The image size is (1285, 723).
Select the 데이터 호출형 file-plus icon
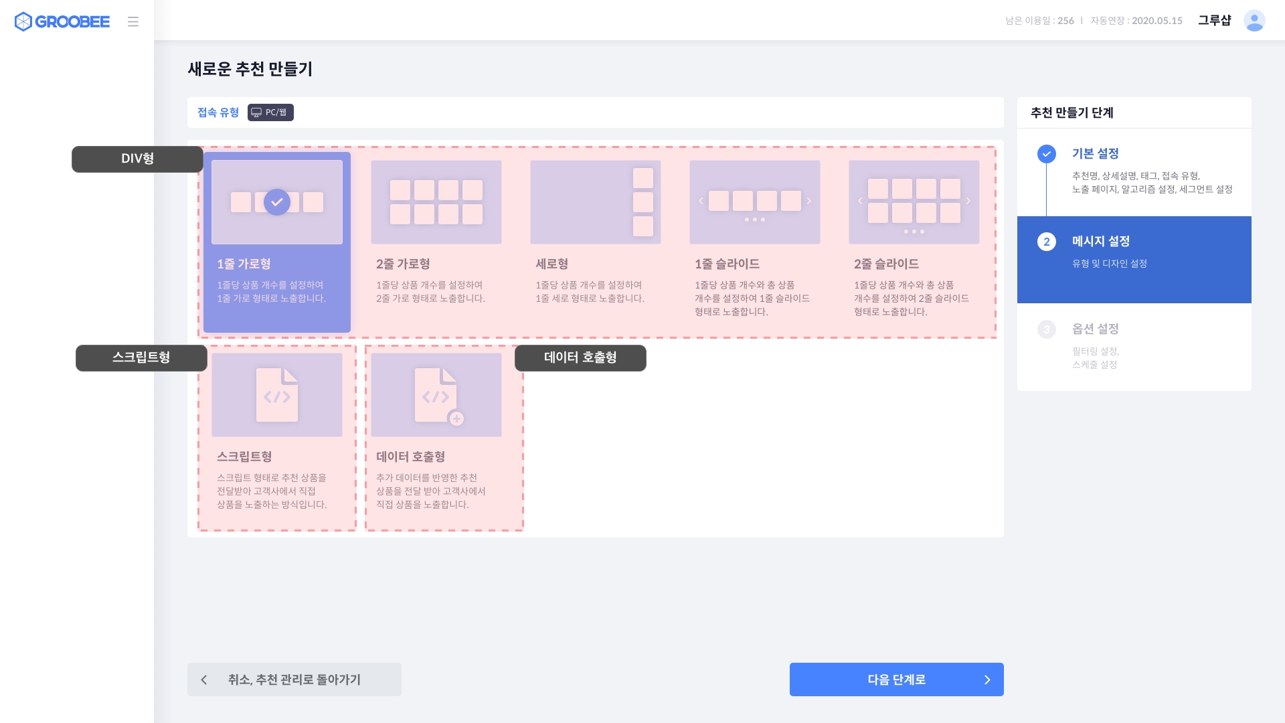pos(436,395)
